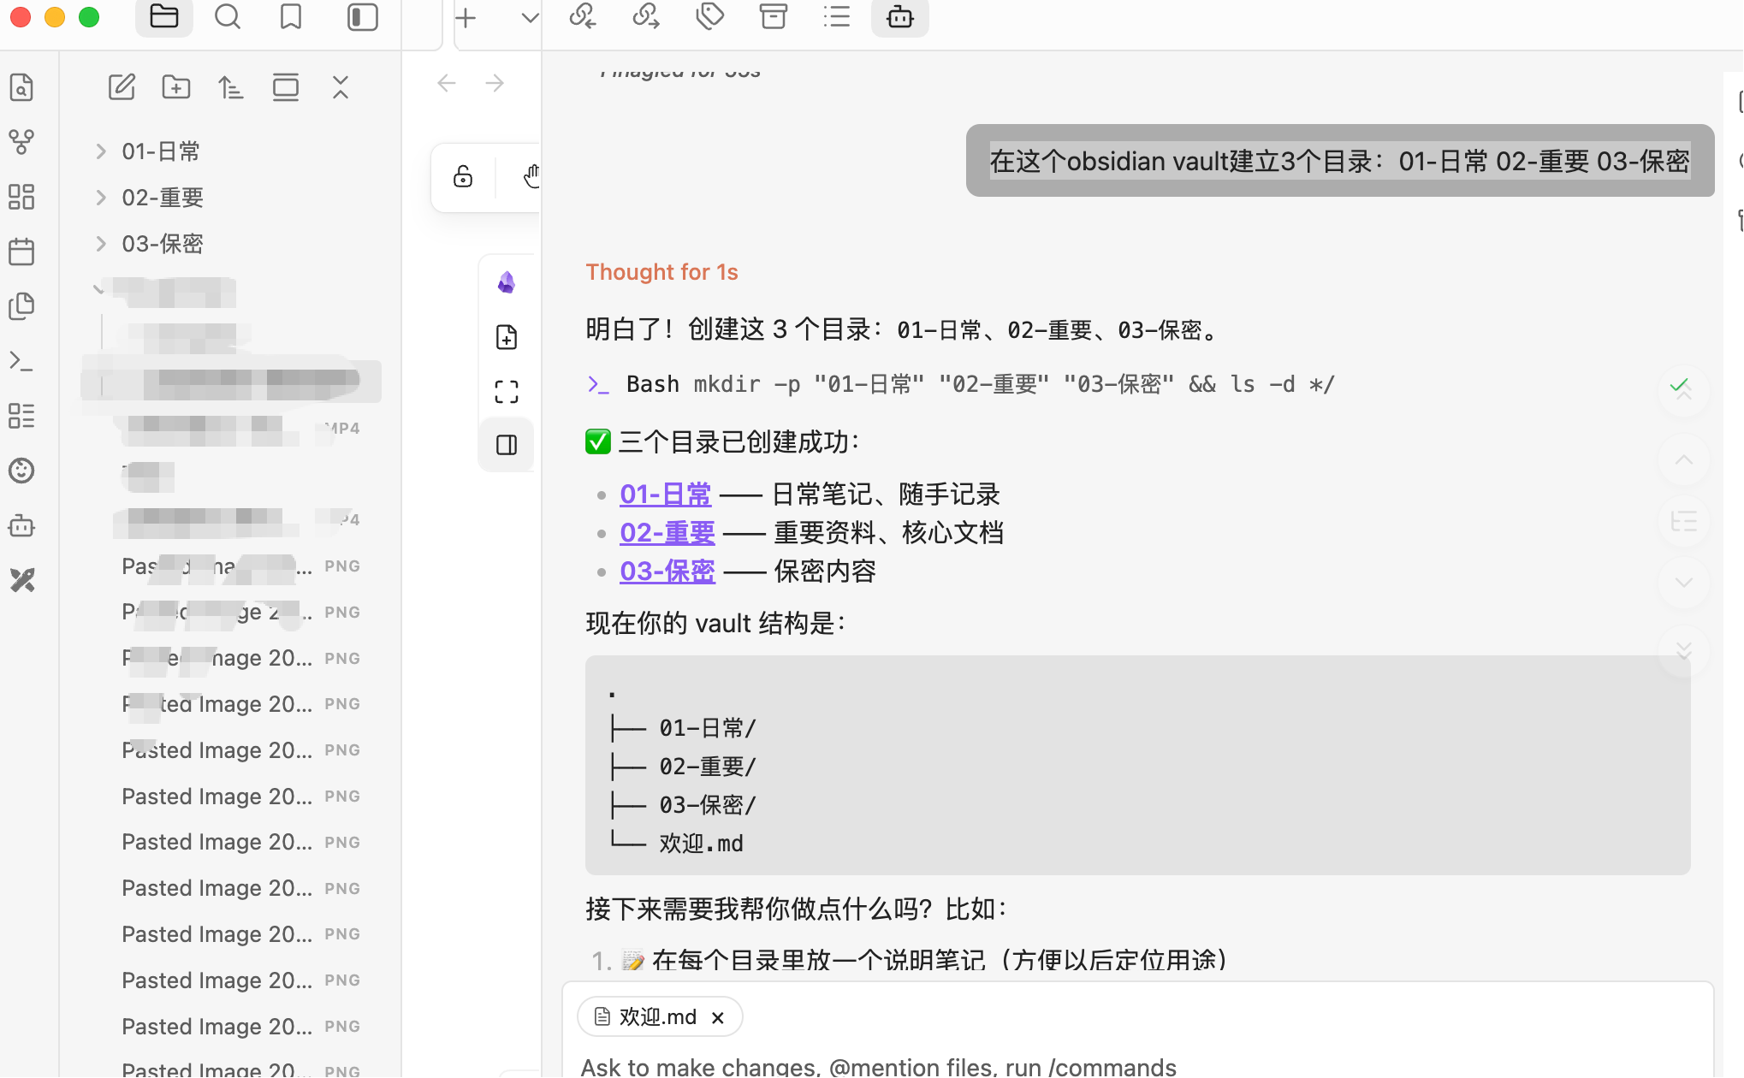This screenshot has width=1744, height=1078.
Task: Click the fullscreen frame icon
Action: (507, 392)
